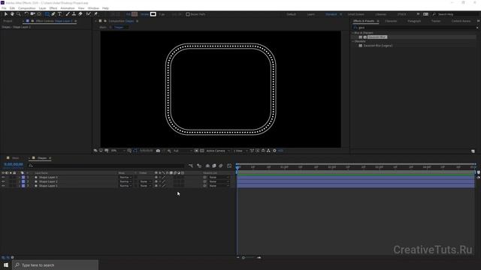The width and height of the screenshot is (481, 270).
Task: Switch to the Project panel tab
Action: 8,21
